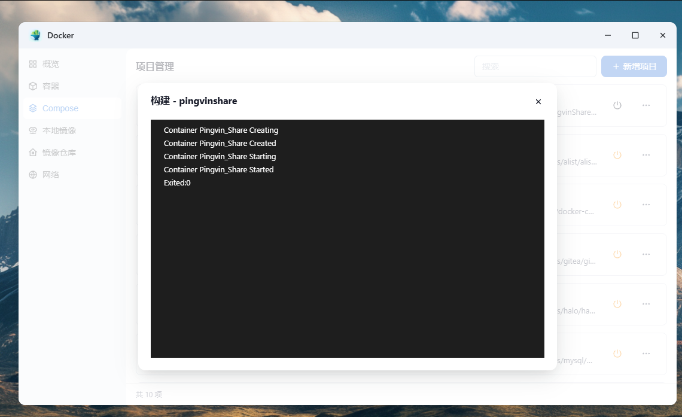Expand the ellipsis menu for mysql project
The width and height of the screenshot is (682, 417).
click(646, 354)
